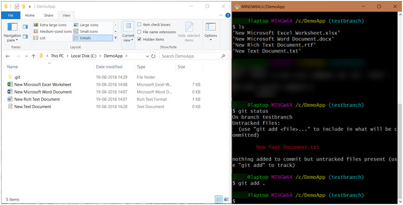Open folder Options in ribbon

pos(211,32)
